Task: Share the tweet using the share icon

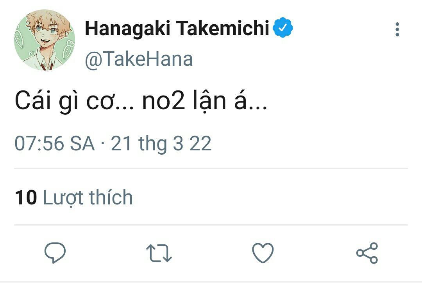Action: (367, 253)
